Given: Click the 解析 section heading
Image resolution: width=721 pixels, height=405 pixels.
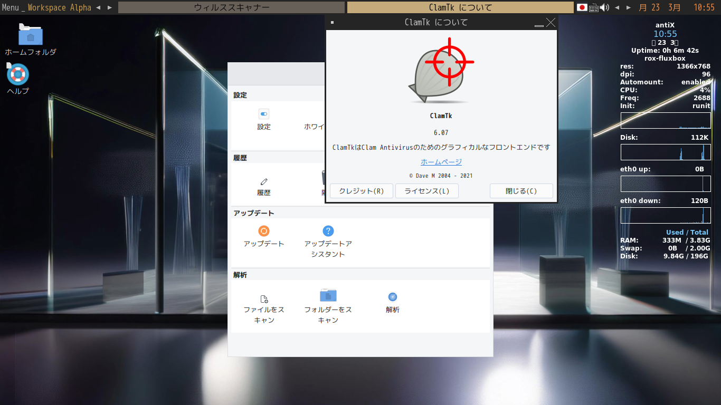Looking at the screenshot, I should click(x=240, y=275).
